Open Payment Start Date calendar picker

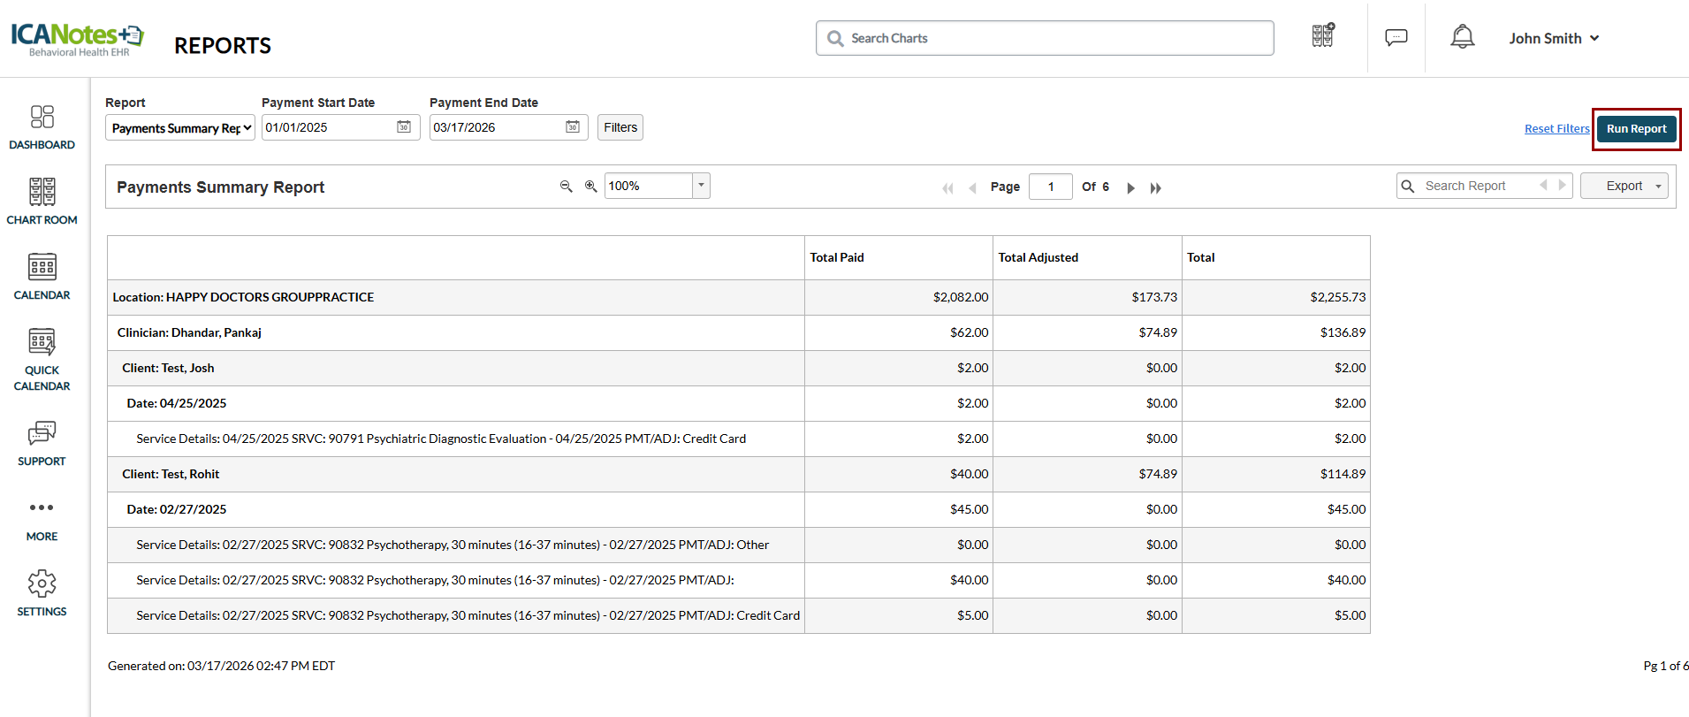403,127
